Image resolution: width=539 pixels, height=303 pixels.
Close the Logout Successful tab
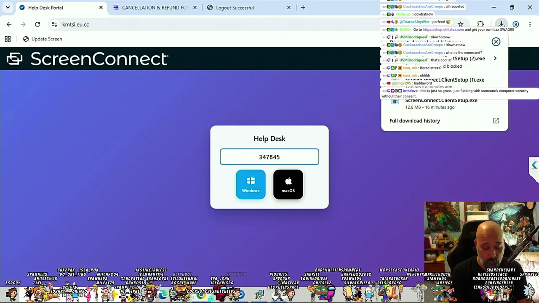pos(289,8)
